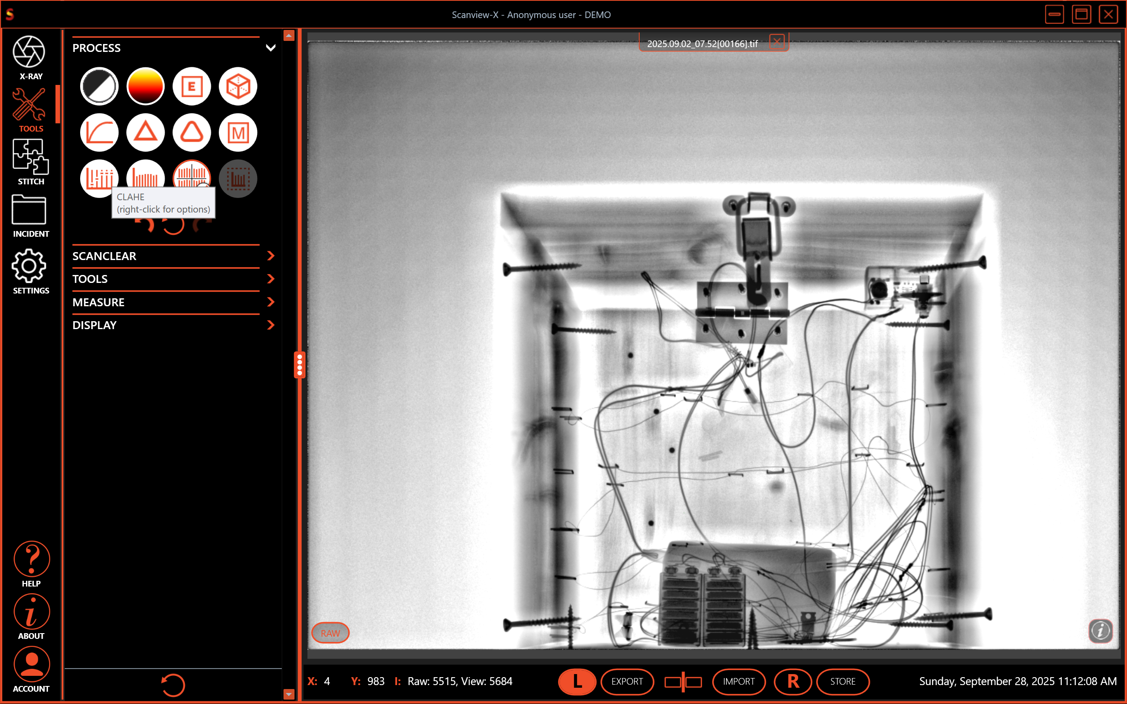Click the 3D cube process icon
This screenshot has height=704, width=1127.
[238, 87]
